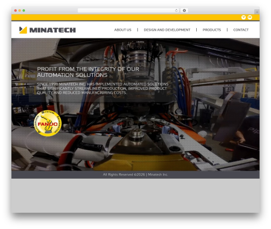Click the 'Profit from the integrity' headline
Screen dimensions: 271x229
tap(88, 72)
